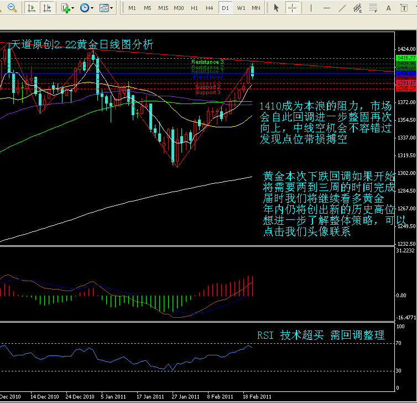
Task: Click the RSI scale level 70
Action: pyautogui.click(x=398, y=343)
